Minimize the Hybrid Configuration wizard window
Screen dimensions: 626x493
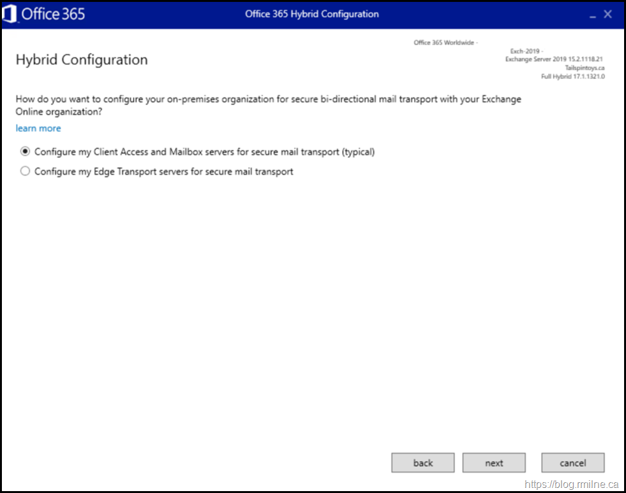click(x=590, y=14)
